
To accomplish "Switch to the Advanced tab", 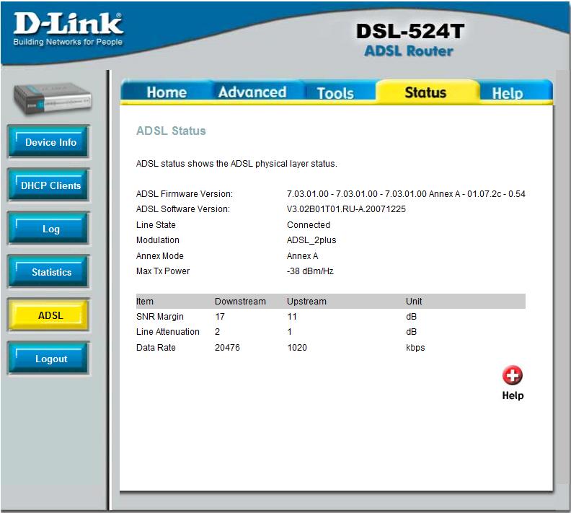I will pyautogui.click(x=252, y=92).
